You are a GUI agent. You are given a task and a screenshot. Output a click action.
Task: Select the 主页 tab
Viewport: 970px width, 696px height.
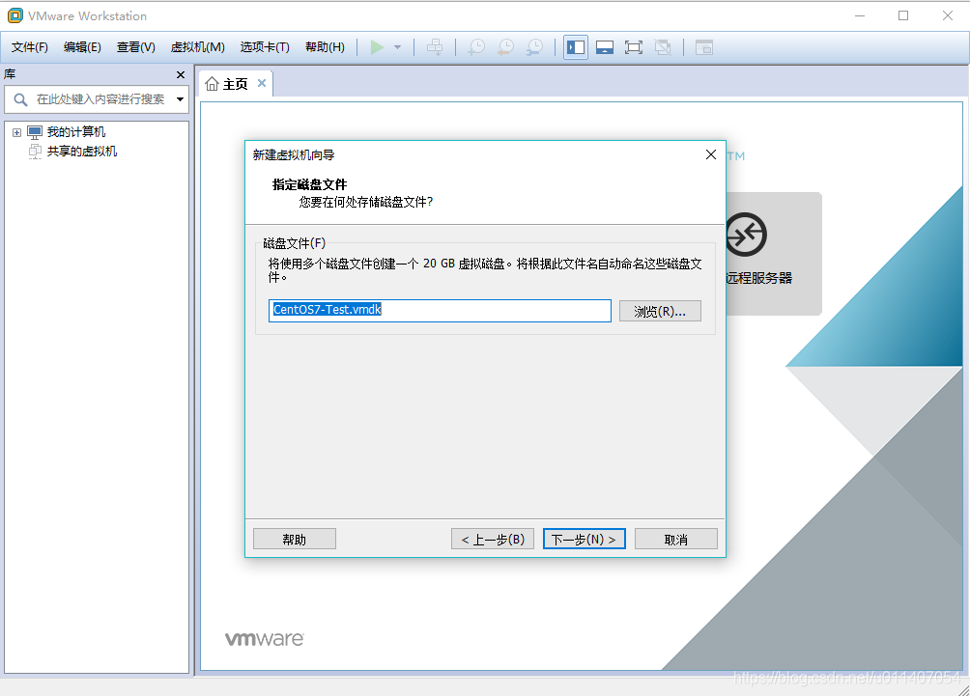[235, 83]
